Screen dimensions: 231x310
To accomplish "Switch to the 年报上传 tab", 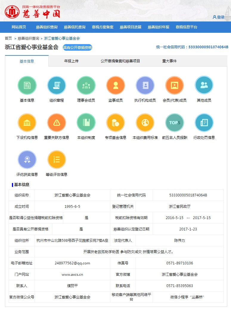I will (71, 61).
